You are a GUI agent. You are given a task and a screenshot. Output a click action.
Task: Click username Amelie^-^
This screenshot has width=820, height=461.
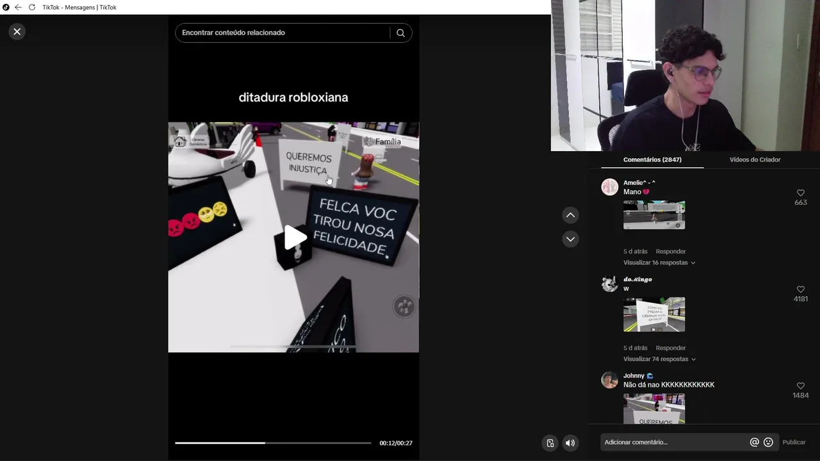point(639,182)
